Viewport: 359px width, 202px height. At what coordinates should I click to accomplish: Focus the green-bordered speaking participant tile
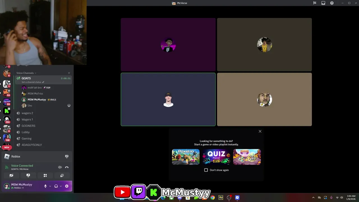[x=168, y=99]
